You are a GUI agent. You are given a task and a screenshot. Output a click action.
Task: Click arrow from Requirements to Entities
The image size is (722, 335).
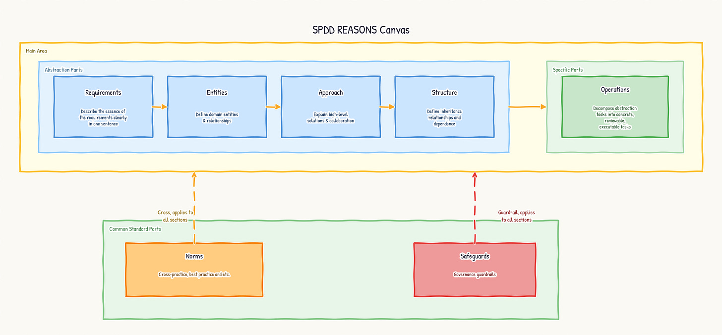point(160,107)
